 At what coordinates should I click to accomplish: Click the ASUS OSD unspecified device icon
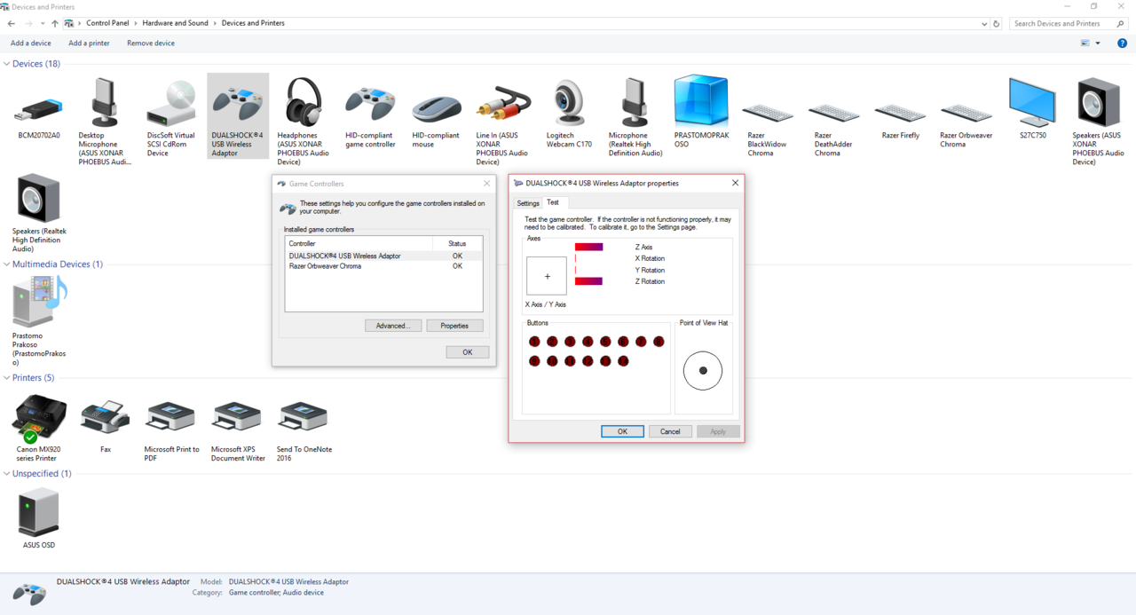pos(38,513)
